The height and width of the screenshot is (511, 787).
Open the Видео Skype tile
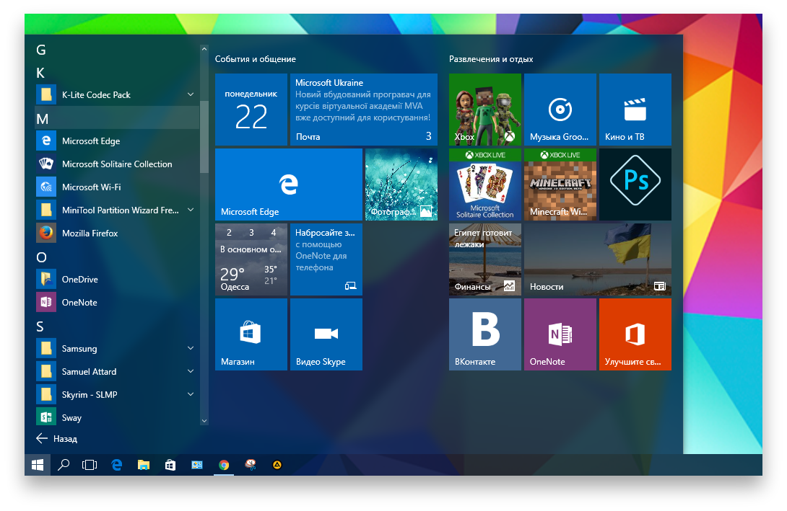[326, 334]
